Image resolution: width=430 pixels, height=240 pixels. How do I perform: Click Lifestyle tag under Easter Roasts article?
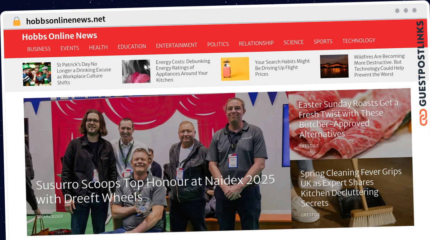(309, 146)
